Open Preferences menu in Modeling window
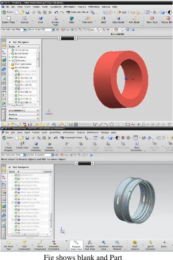Image resolution: width=173 pixels, height=260 pixels. pyautogui.click(x=94, y=7)
